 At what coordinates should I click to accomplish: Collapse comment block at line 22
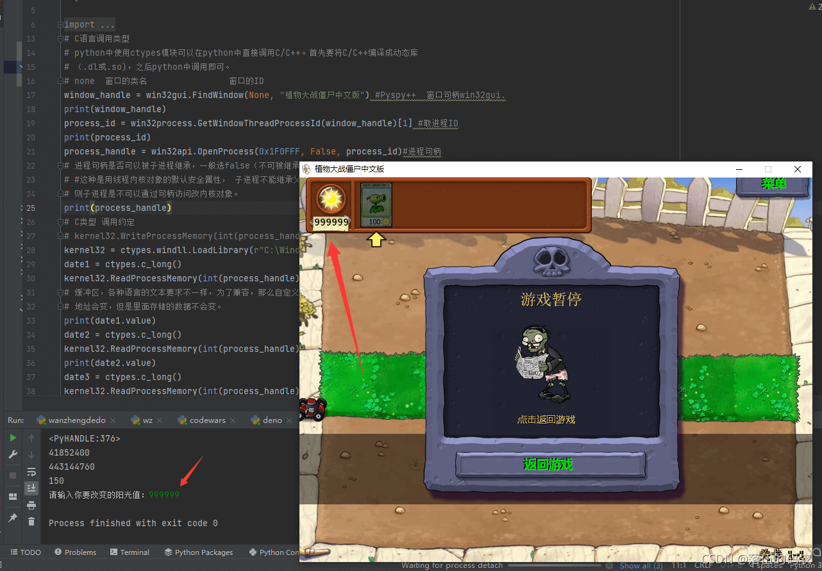(60, 166)
